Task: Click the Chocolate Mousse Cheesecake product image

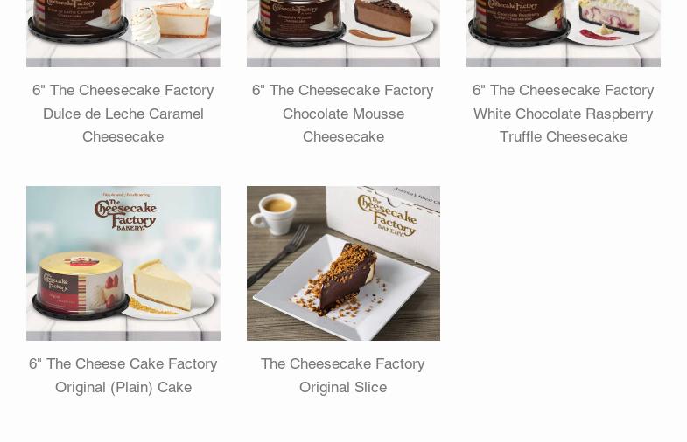Action: [343, 33]
